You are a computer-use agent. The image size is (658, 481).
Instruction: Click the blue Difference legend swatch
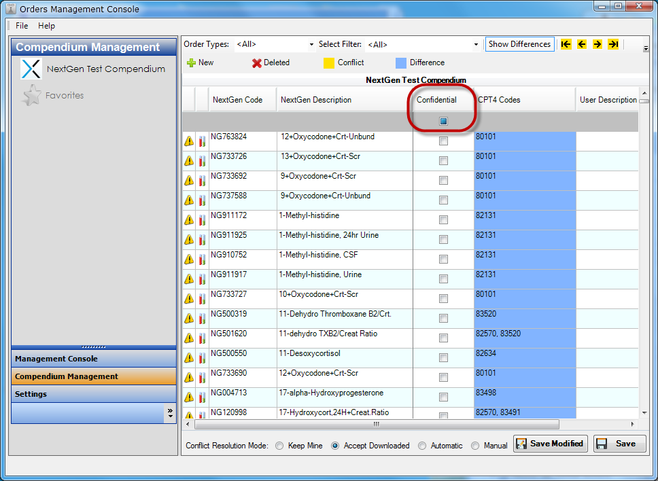click(x=401, y=63)
